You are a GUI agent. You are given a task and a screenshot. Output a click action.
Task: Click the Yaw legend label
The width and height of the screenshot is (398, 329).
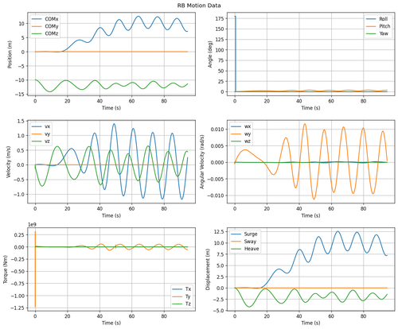coord(384,33)
